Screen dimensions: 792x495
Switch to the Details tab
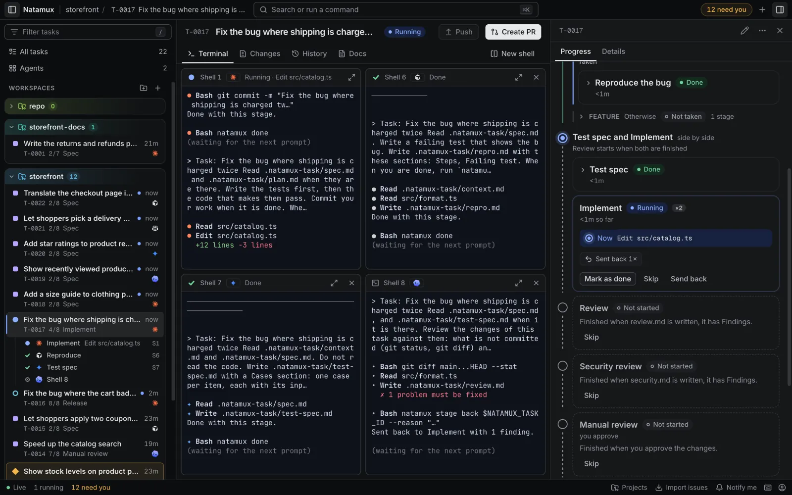[x=613, y=51]
